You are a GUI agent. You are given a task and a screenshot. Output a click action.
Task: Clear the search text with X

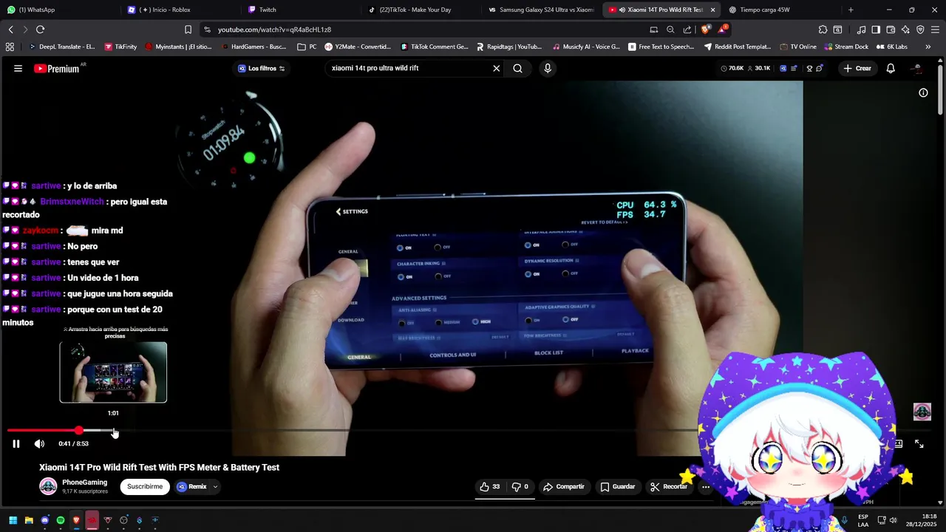click(497, 69)
